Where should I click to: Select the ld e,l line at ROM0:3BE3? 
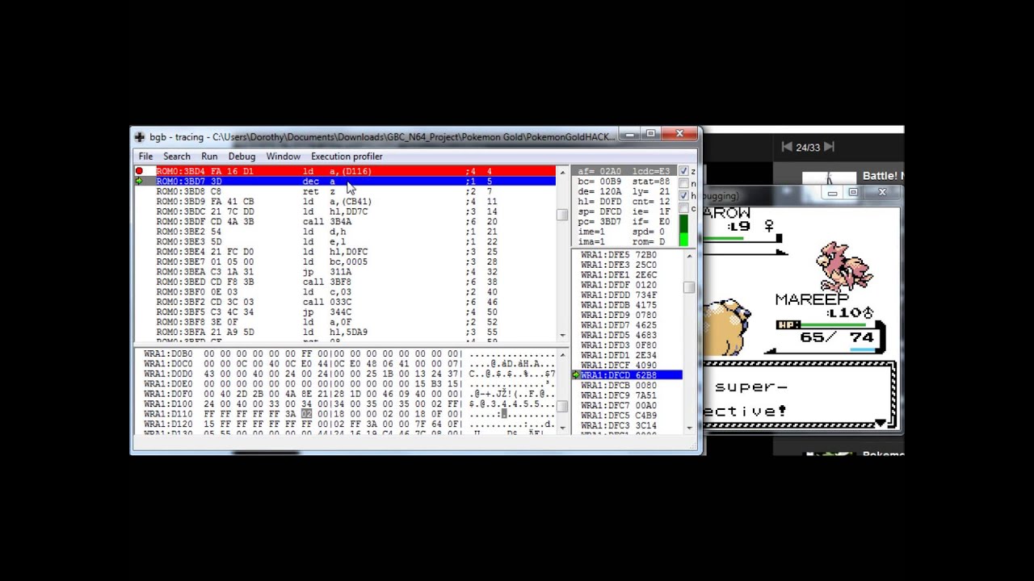[355, 242]
